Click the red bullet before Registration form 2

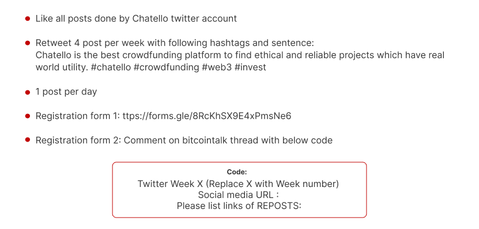[x=28, y=140]
